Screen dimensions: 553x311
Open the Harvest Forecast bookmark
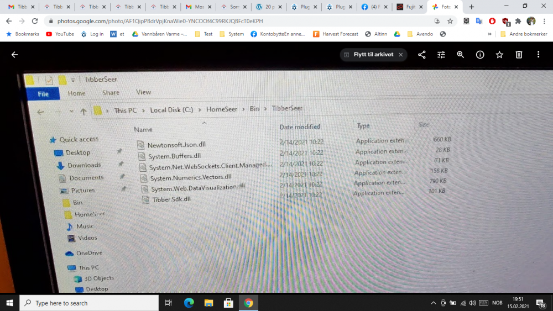(x=336, y=34)
